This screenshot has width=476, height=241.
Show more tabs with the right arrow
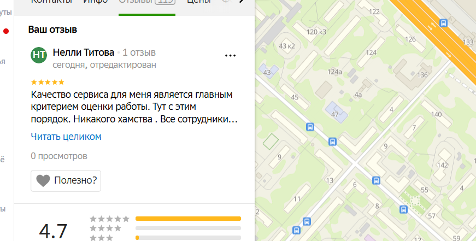242,2
